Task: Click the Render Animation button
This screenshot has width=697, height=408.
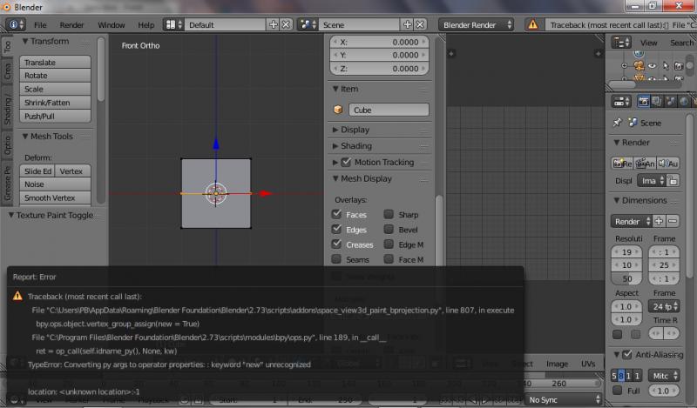Action: (645, 164)
